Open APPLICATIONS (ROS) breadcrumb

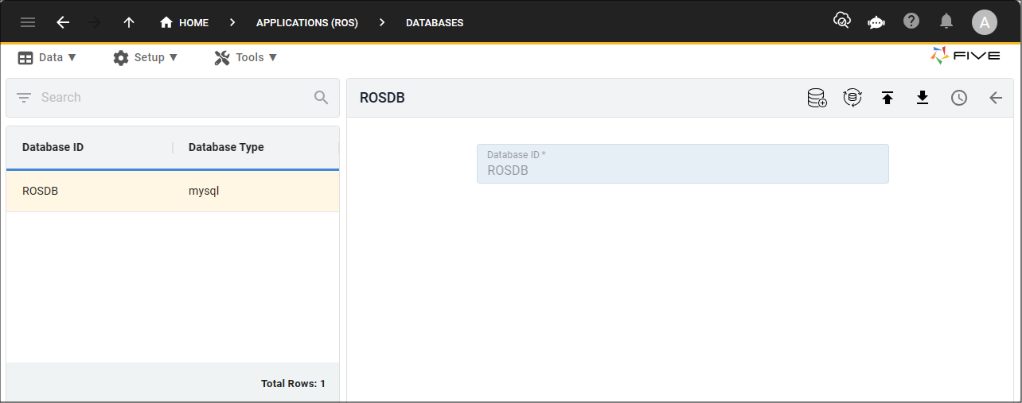(307, 22)
